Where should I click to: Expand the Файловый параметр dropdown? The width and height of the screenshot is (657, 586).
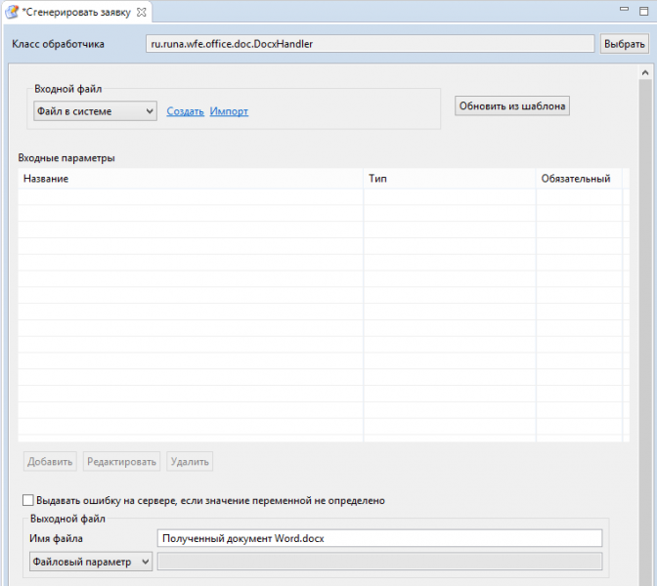click(90, 562)
